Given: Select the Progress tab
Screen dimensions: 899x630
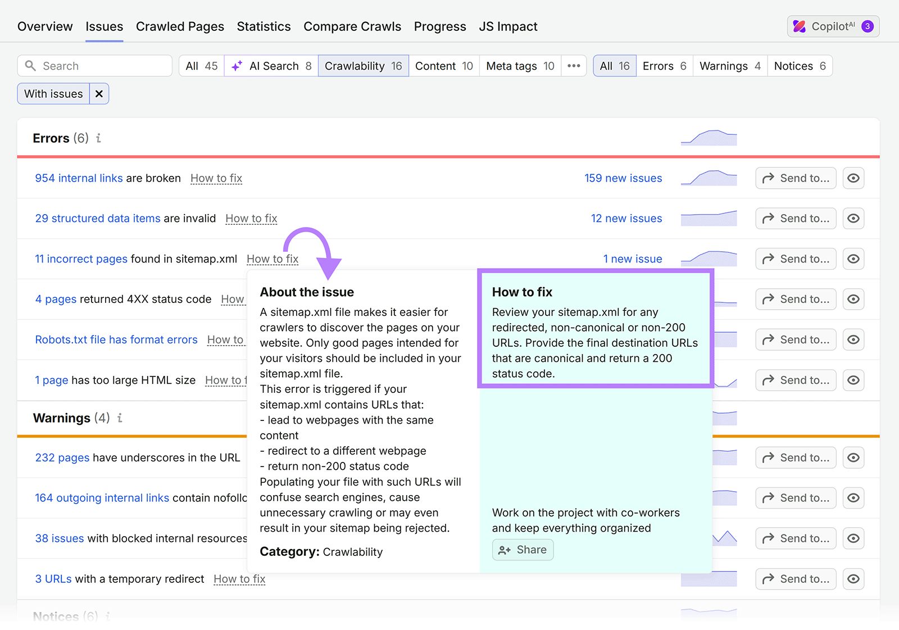Looking at the screenshot, I should coord(440,26).
